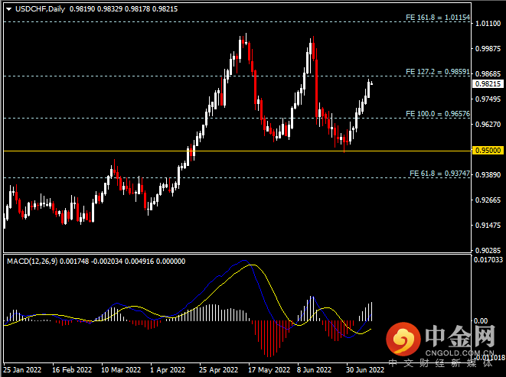Image resolution: width=506 pixels, height=377 pixels.
Task: Click the FE 61.8 = 0.93747 label
Action: 439,173
